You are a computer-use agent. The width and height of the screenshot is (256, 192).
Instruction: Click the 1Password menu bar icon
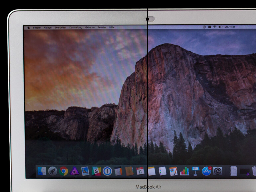click(x=204, y=27)
